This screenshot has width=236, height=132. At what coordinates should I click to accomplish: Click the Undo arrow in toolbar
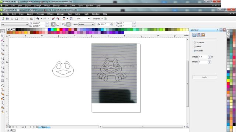tap(38, 19)
